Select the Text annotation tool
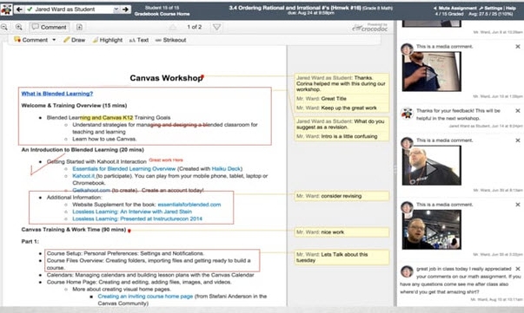Image resolution: width=524 pixels, height=313 pixels. click(139, 40)
